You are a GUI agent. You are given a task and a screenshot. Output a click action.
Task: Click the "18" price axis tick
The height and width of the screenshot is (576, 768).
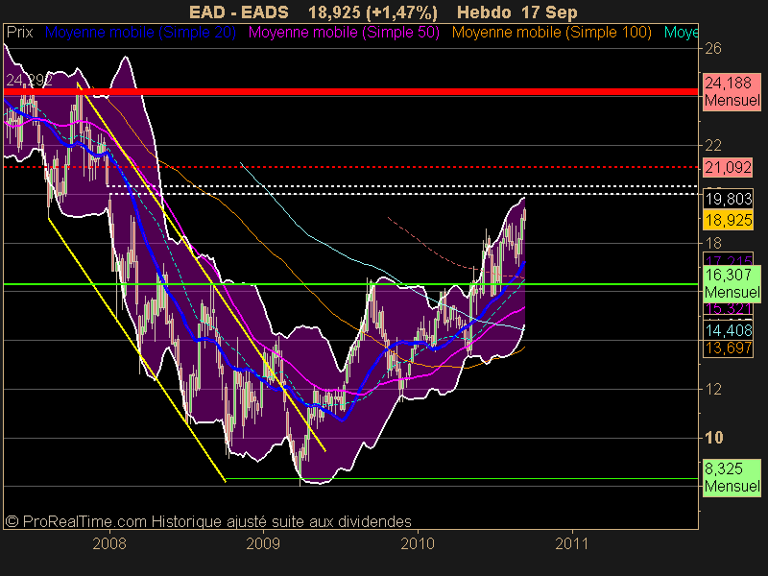coord(713,243)
